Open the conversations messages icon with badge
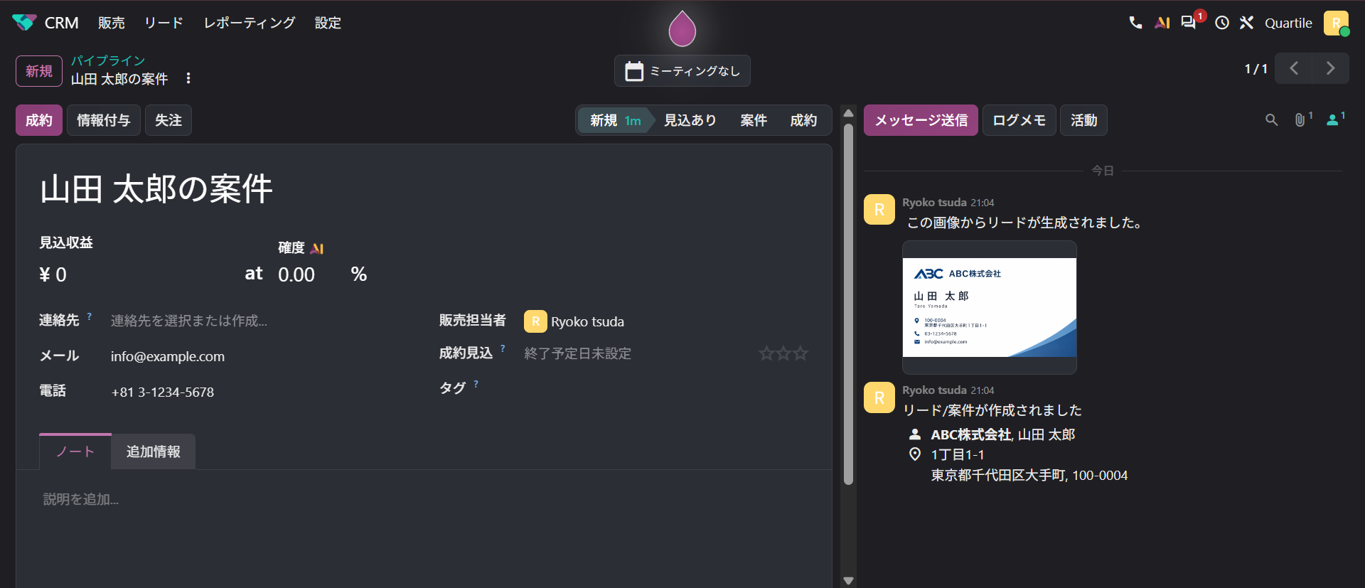Image resolution: width=1365 pixels, height=588 pixels. point(1189,23)
